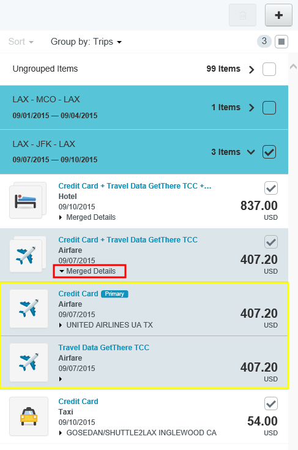This screenshot has height=450, width=298.
Task: Open Credit Card + Travel Data GetThere TCC airfare link
Action: point(128,240)
